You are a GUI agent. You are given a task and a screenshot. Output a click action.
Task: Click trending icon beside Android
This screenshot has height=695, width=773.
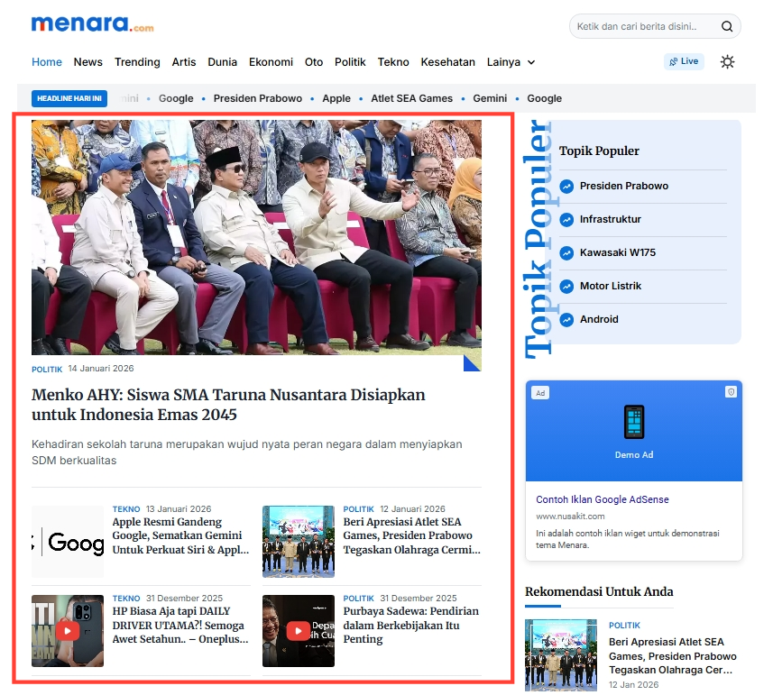click(x=566, y=320)
